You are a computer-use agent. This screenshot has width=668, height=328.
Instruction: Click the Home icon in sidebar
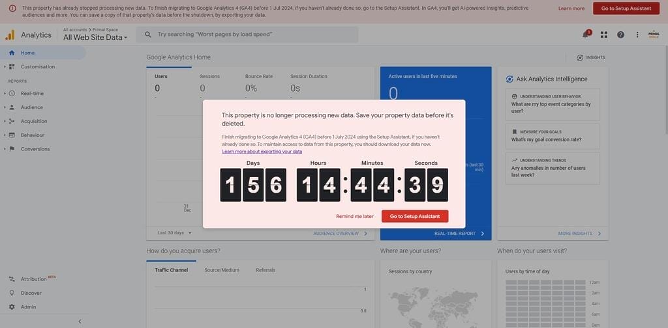[12, 53]
